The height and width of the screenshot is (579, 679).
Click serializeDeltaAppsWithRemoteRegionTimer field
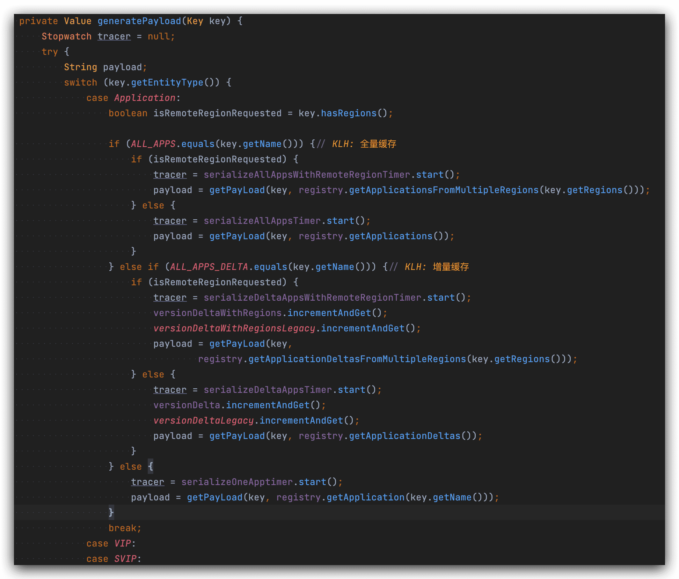click(x=313, y=298)
